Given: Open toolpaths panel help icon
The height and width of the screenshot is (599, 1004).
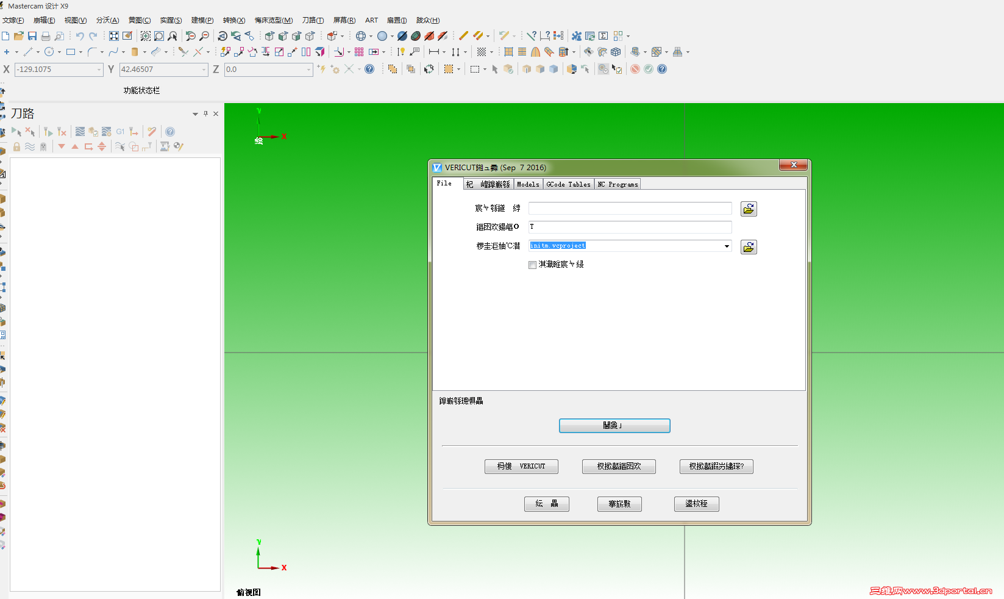Looking at the screenshot, I should pos(170,131).
